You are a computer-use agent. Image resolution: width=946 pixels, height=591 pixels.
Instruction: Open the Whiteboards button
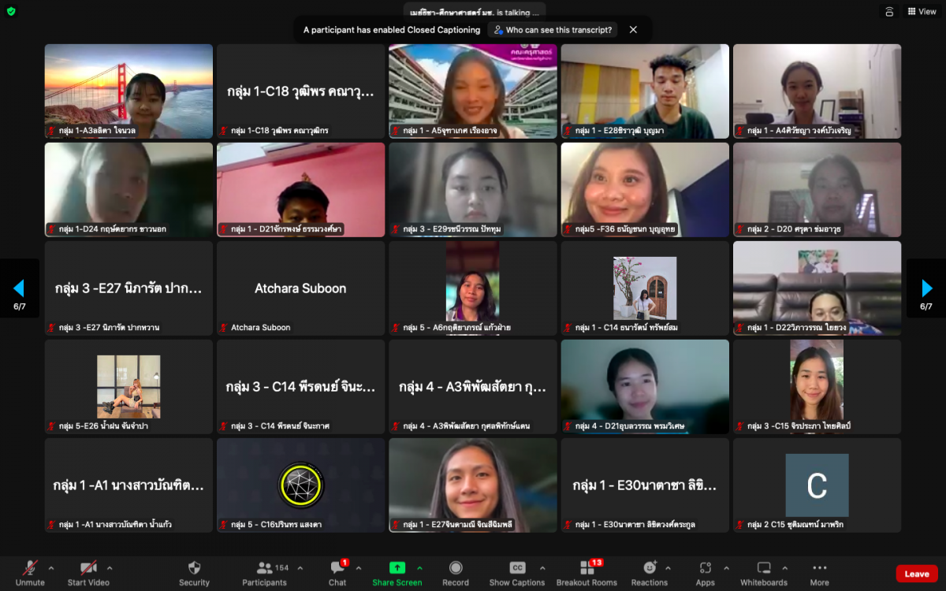(x=763, y=573)
